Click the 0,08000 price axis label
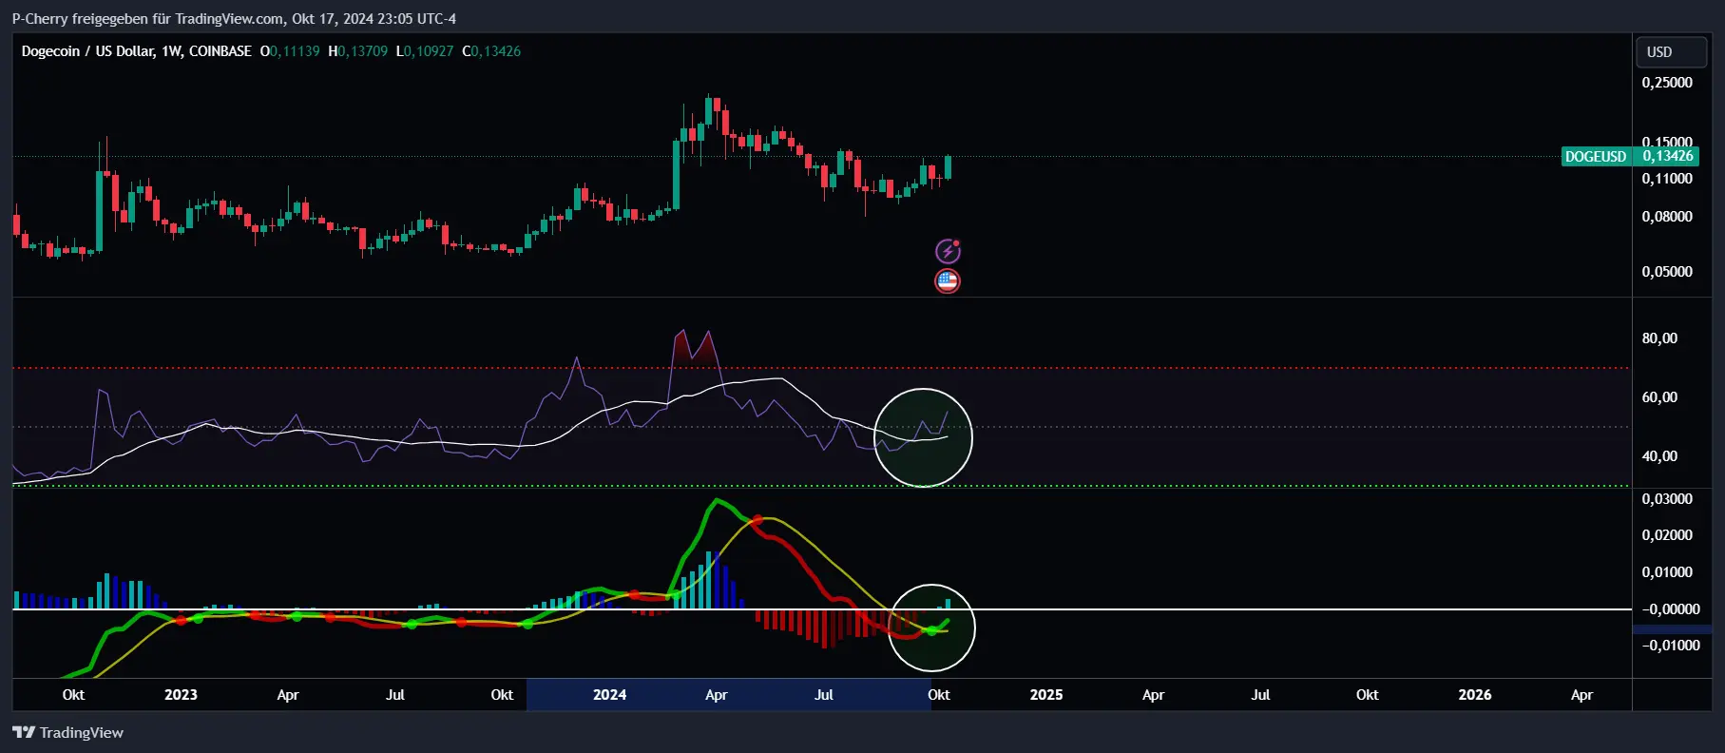Screen dimensions: 1725x753 click(x=1667, y=217)
